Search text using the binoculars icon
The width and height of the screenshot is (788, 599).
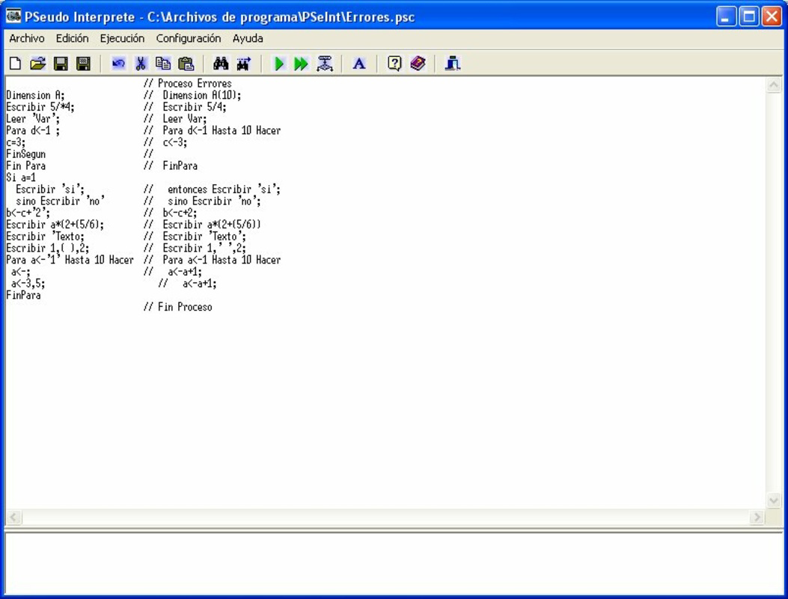[216, 64]
